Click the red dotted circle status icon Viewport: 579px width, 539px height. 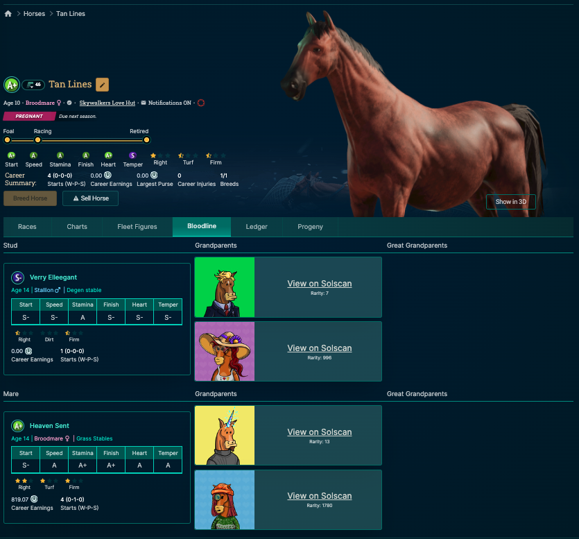click(x=201, y=103)
